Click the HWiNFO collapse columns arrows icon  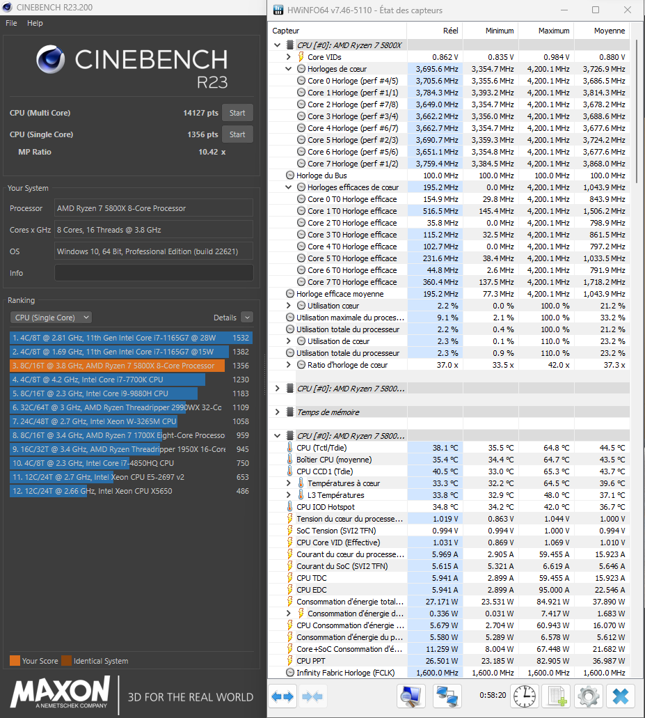tap(312, 696)
